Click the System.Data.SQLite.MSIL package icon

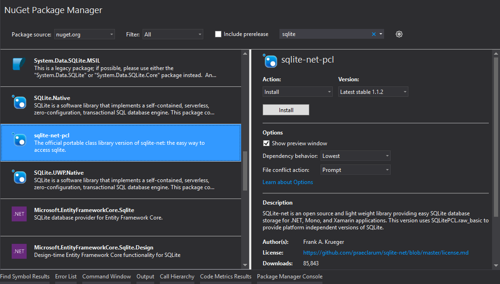(x=19, y=64)
